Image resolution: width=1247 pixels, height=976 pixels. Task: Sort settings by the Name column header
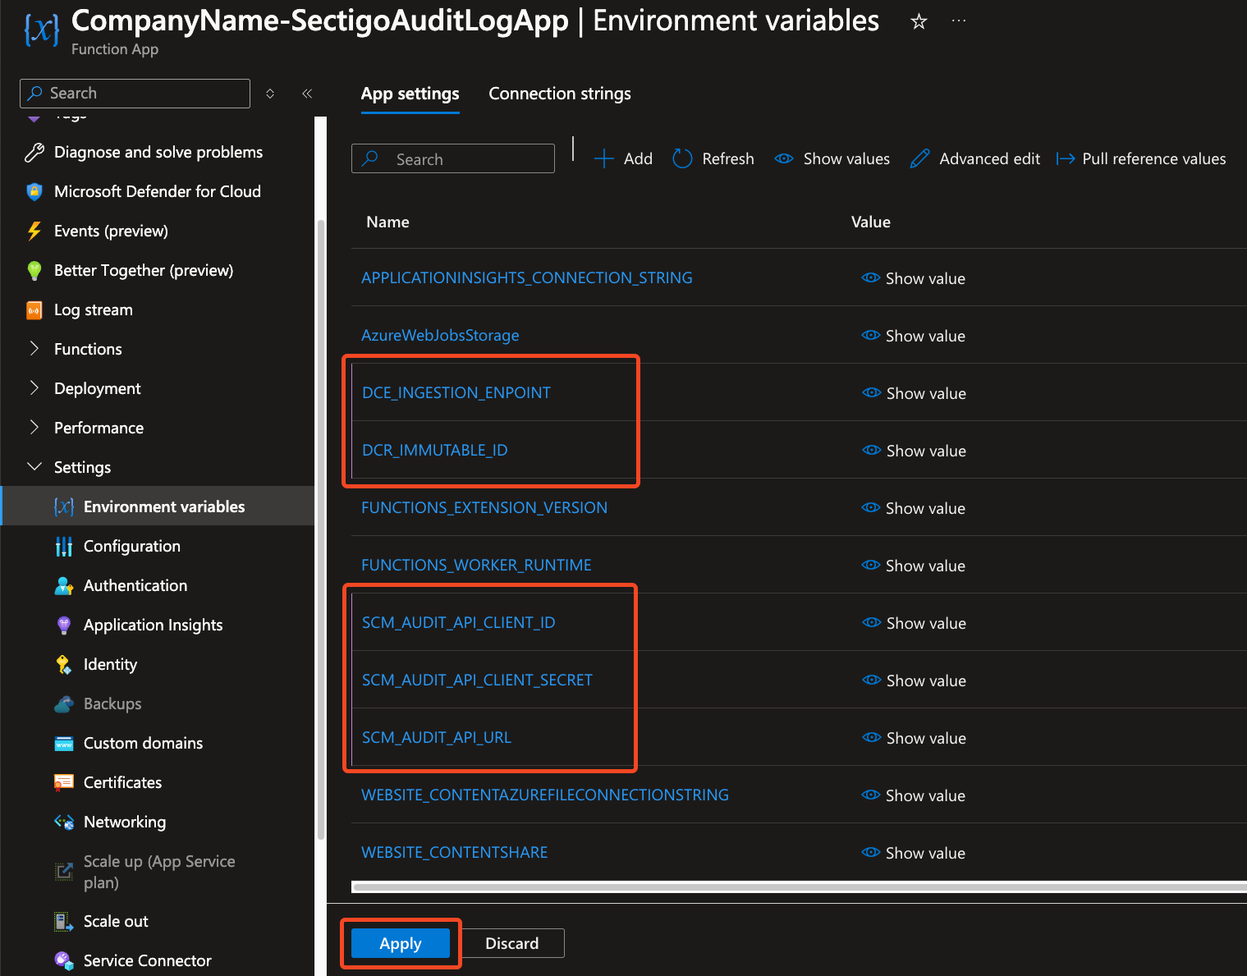click(387, 222)
